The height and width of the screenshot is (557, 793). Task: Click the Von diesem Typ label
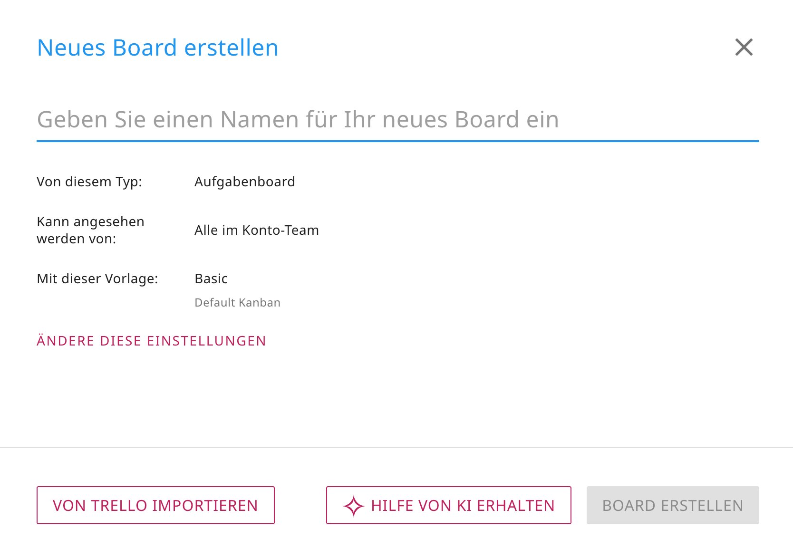tap(89, 182)
